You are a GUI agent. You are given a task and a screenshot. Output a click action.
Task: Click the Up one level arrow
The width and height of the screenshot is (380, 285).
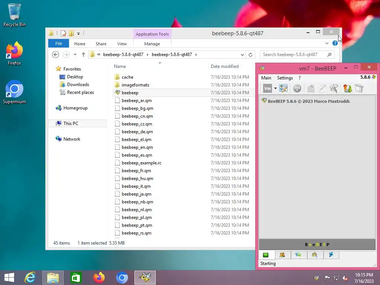83,55
